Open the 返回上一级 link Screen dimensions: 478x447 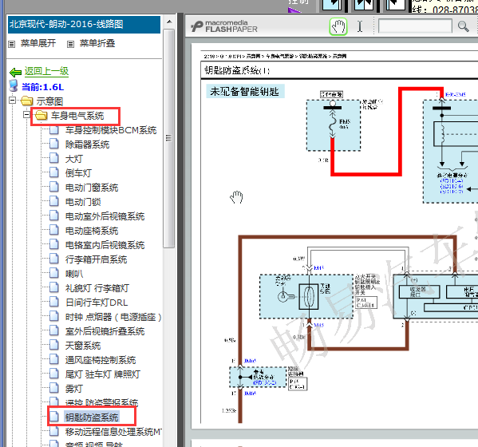[46, 71]
